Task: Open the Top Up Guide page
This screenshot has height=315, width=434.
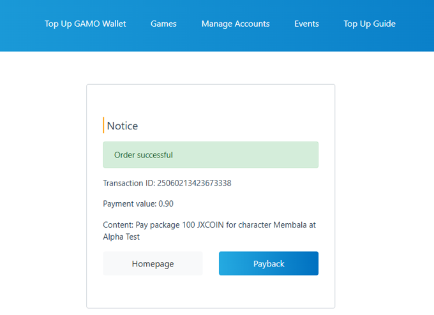Action: point(370,24)
